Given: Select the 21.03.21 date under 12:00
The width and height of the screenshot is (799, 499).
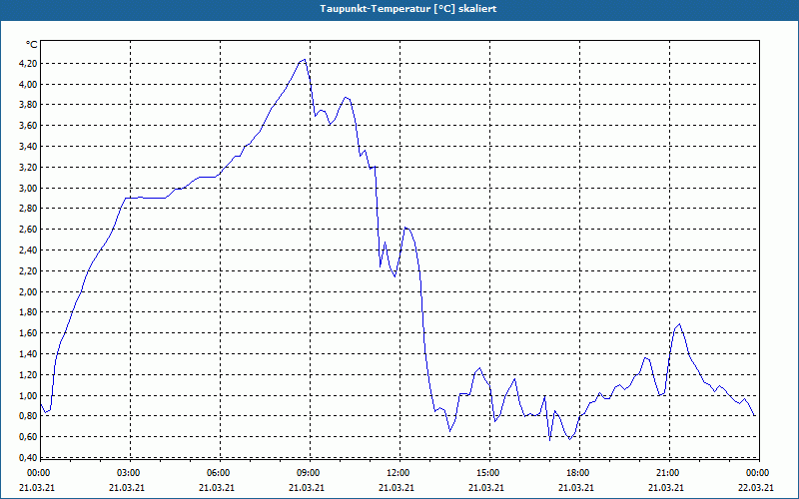Looking at the screenshot, I should click(x=398, y=488).
